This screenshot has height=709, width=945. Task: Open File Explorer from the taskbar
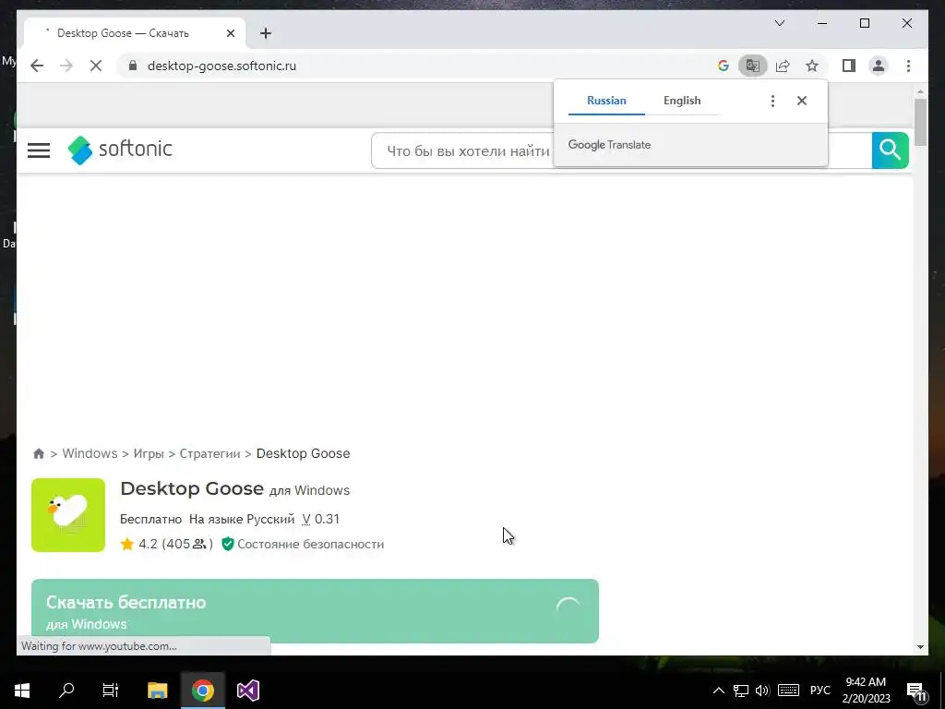coord(157,691)
